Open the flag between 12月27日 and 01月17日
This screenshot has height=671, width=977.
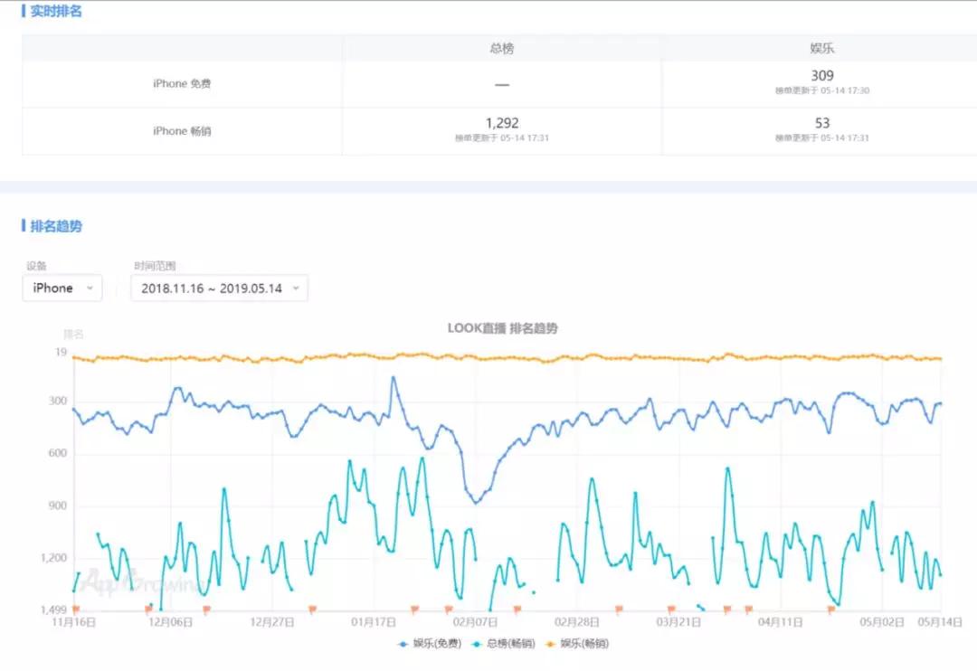pyautogui.click(x=312, y=610)
